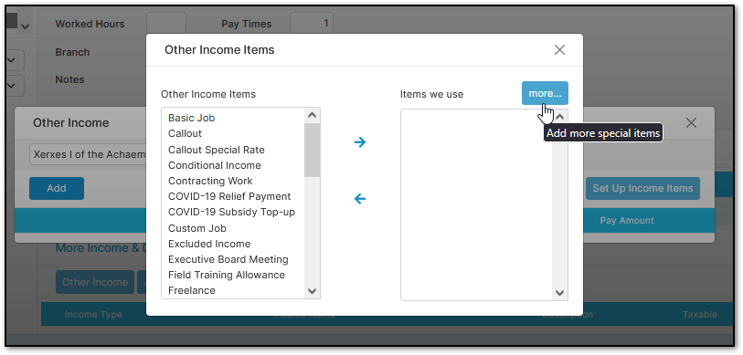Click the up arrow of the Items we use list
743x355 pixels.
[559, 117]
